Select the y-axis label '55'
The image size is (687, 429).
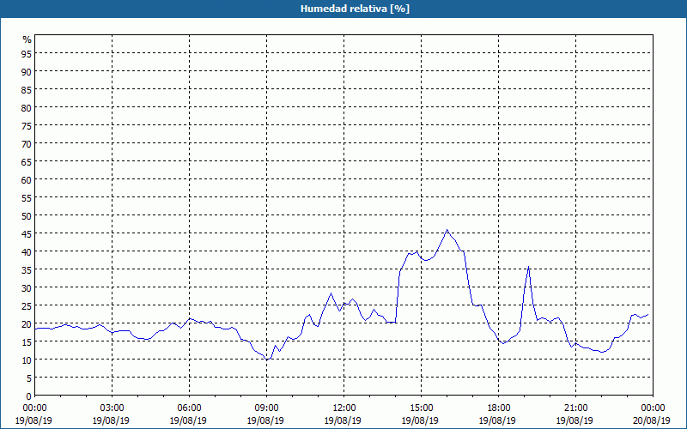27,197
